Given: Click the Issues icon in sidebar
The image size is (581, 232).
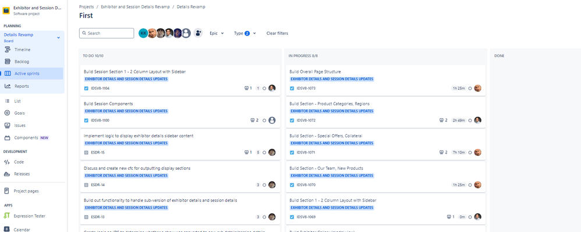Looking at the screenshot, I should click(7, 126).
